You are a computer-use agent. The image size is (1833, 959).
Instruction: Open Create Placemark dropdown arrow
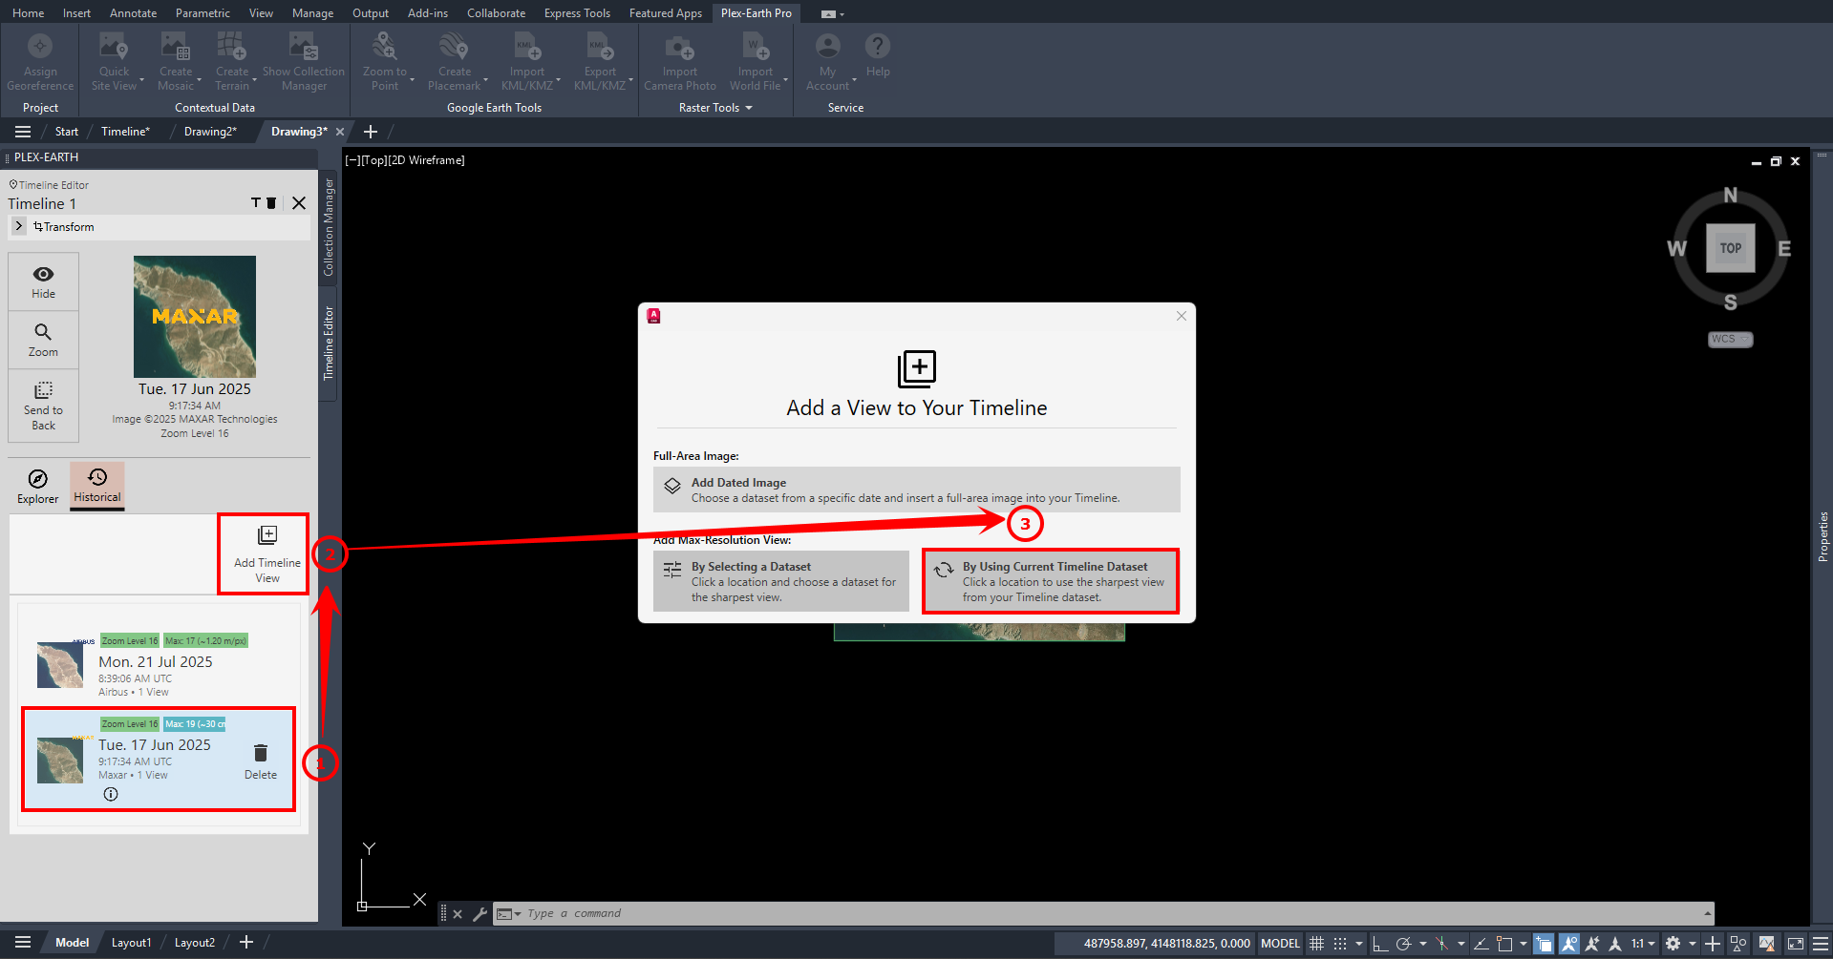(485, 79)
